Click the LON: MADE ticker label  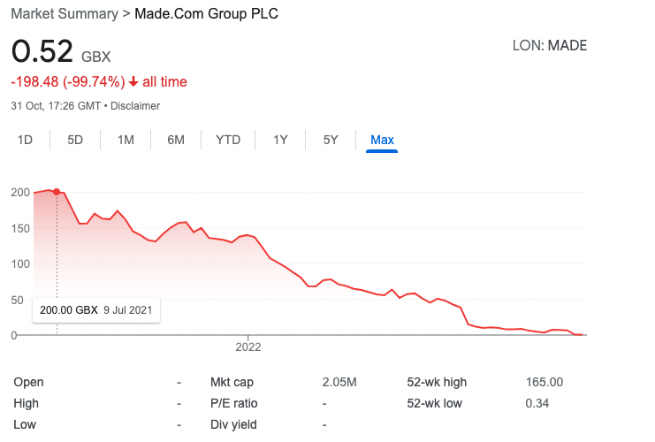[x=549, y=46]
